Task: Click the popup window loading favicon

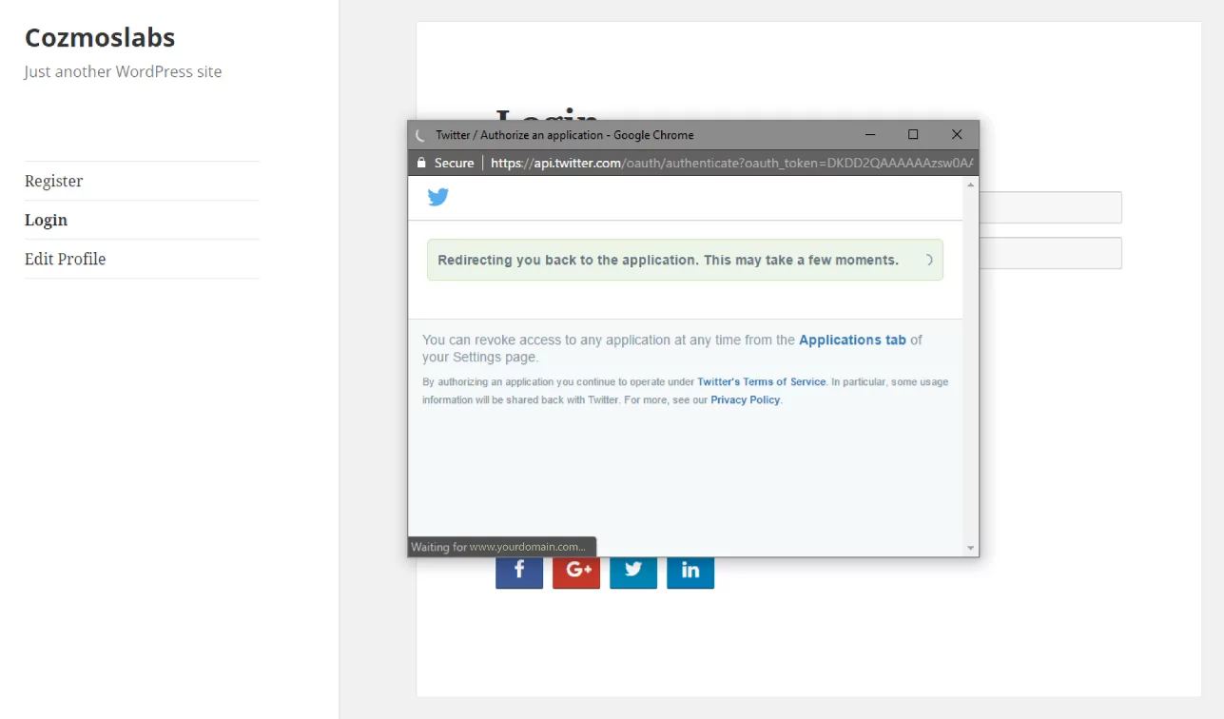Action: [x=420, y=135]
